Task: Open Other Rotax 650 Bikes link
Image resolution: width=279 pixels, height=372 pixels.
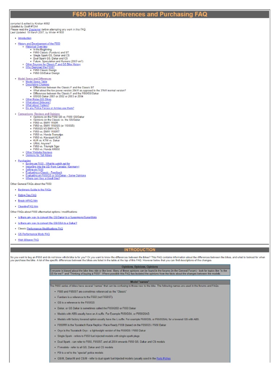Action: tap(39, 99)
